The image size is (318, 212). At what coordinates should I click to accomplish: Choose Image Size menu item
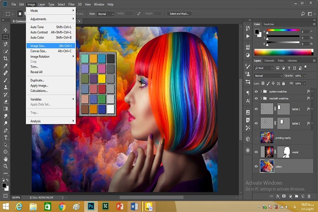[51, 46]
